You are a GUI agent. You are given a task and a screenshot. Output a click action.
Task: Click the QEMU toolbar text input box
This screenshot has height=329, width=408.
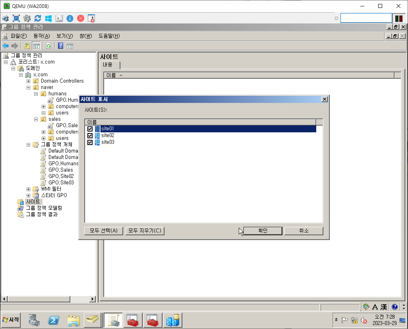(x=366, y=18)
